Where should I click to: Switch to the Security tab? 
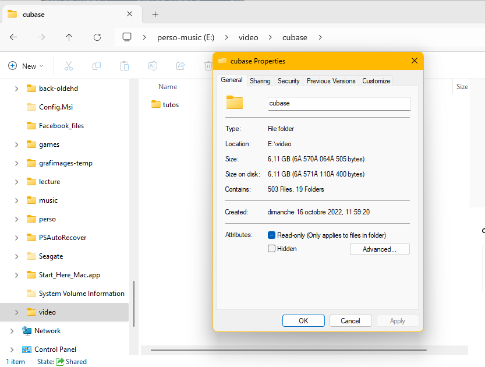pyautogui.click(x=289, y=81)
